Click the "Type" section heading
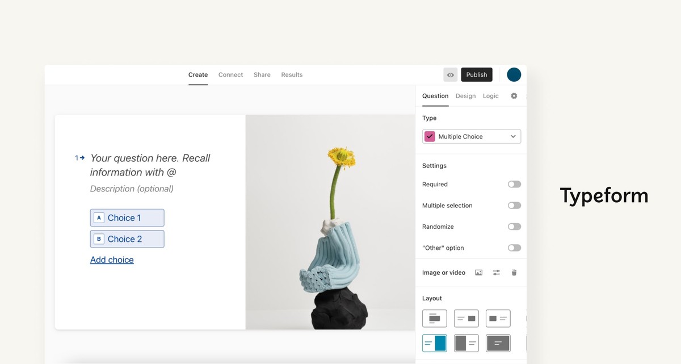This screenshot has width=681, height=364. tap(430, 118)
